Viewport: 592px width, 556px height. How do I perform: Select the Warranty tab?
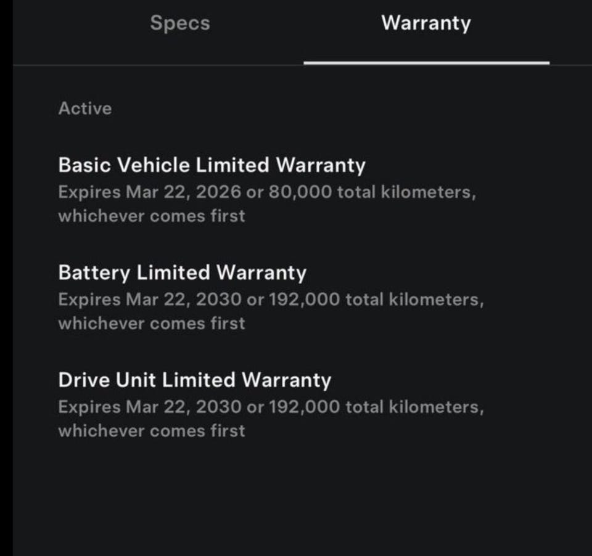pyautogui.click(x=425, y=23)
